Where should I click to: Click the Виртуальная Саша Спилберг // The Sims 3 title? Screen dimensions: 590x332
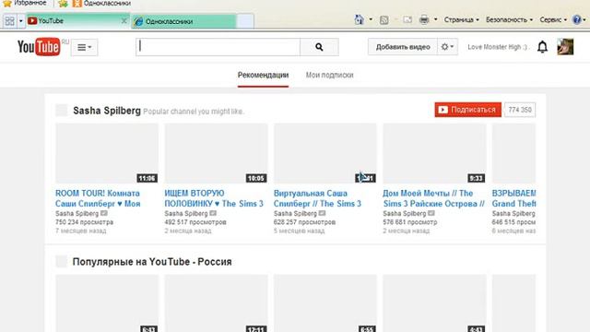[x=317, y=198]
